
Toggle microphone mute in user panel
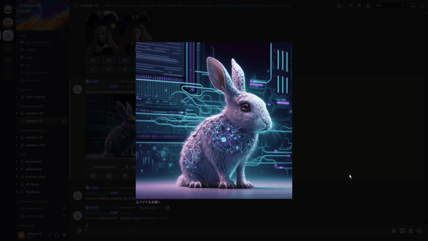point(50,235)
